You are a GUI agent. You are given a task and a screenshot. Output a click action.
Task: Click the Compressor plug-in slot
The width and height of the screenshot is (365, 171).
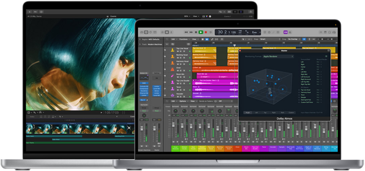(144, 89)
